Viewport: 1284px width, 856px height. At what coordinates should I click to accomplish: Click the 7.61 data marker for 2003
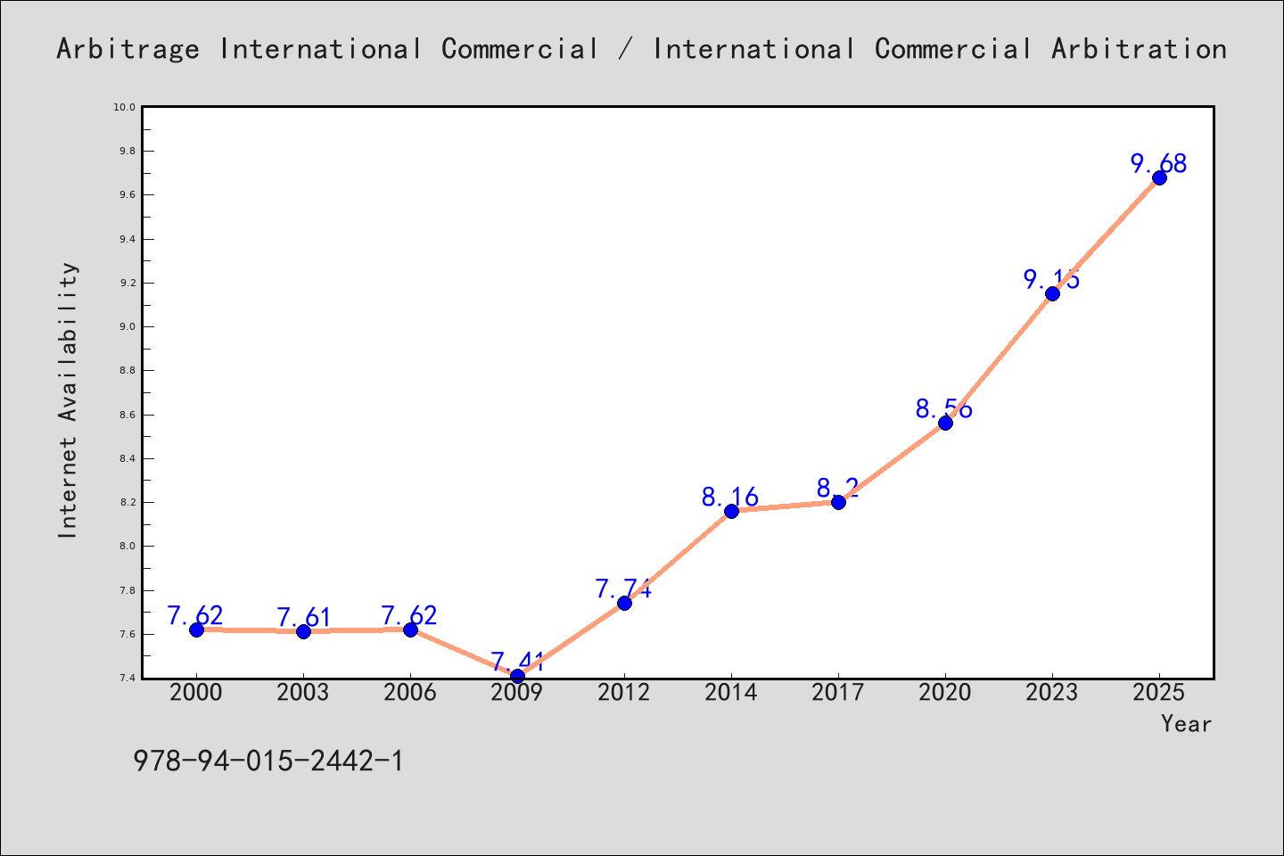[303, 631]
